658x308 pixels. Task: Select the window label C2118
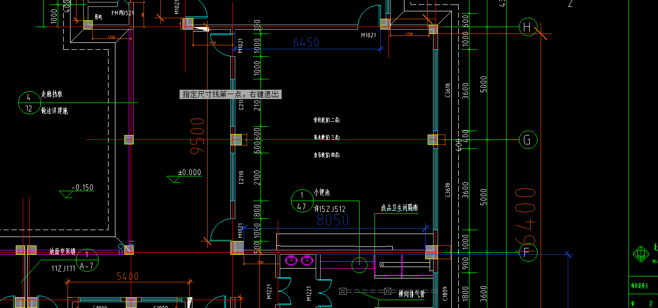241,178
